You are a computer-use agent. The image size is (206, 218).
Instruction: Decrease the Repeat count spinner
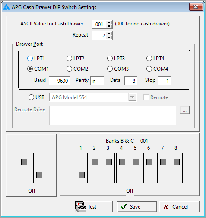[109, 37]
